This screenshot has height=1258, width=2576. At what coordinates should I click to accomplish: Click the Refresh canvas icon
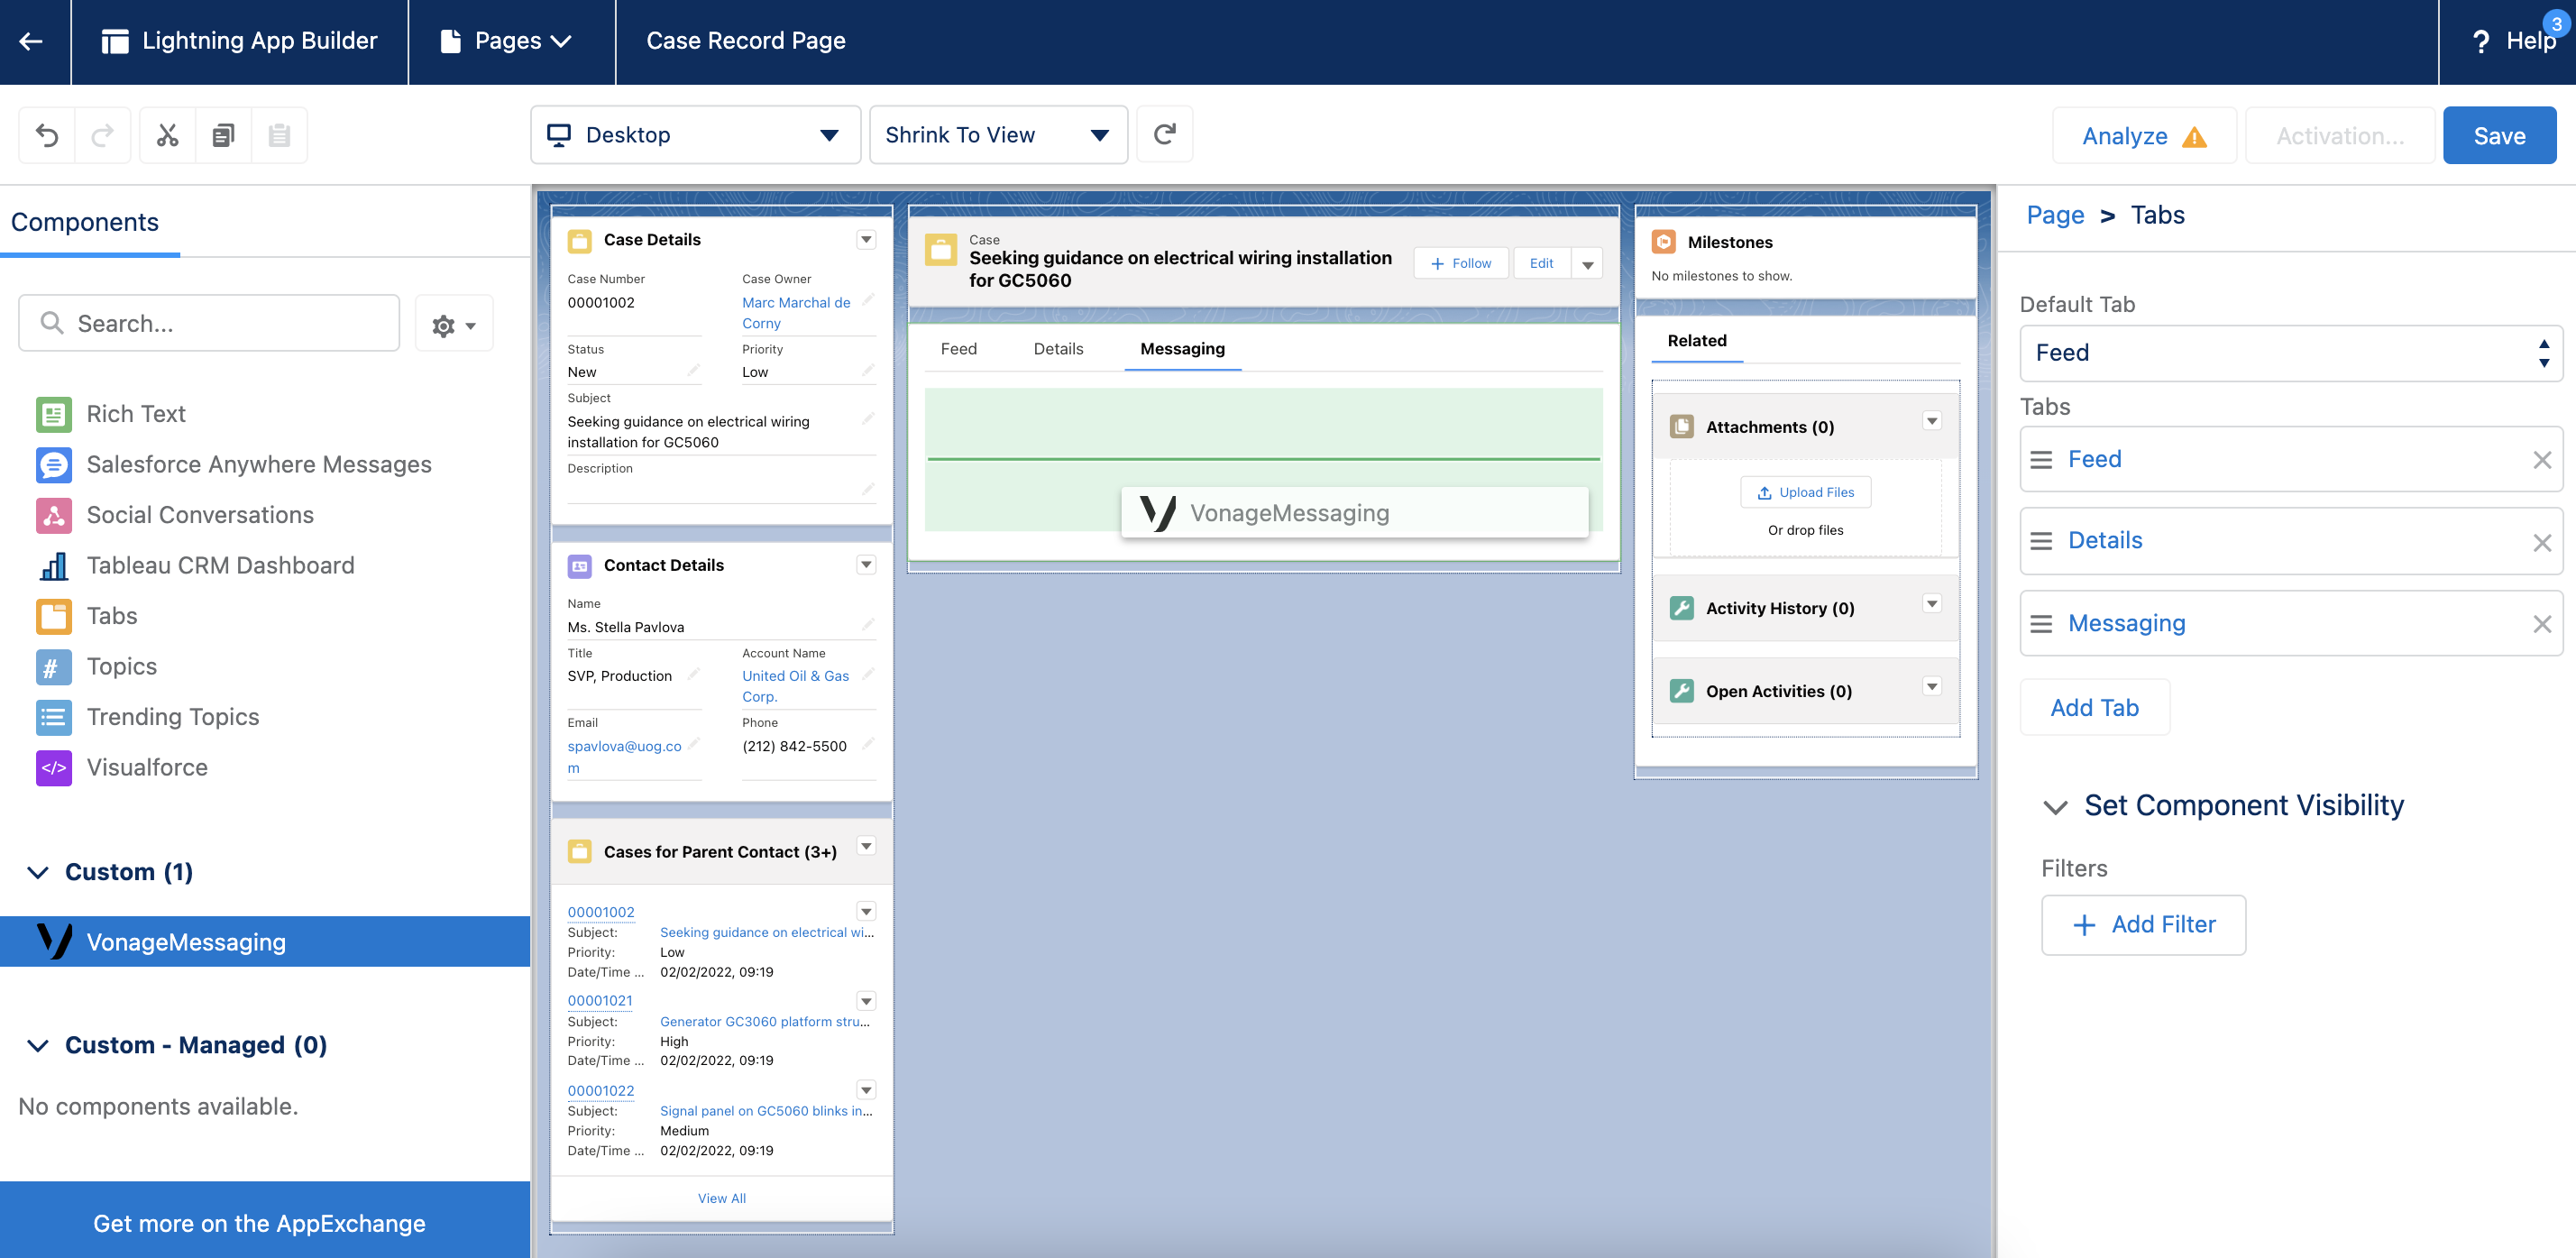(1164, 135)
